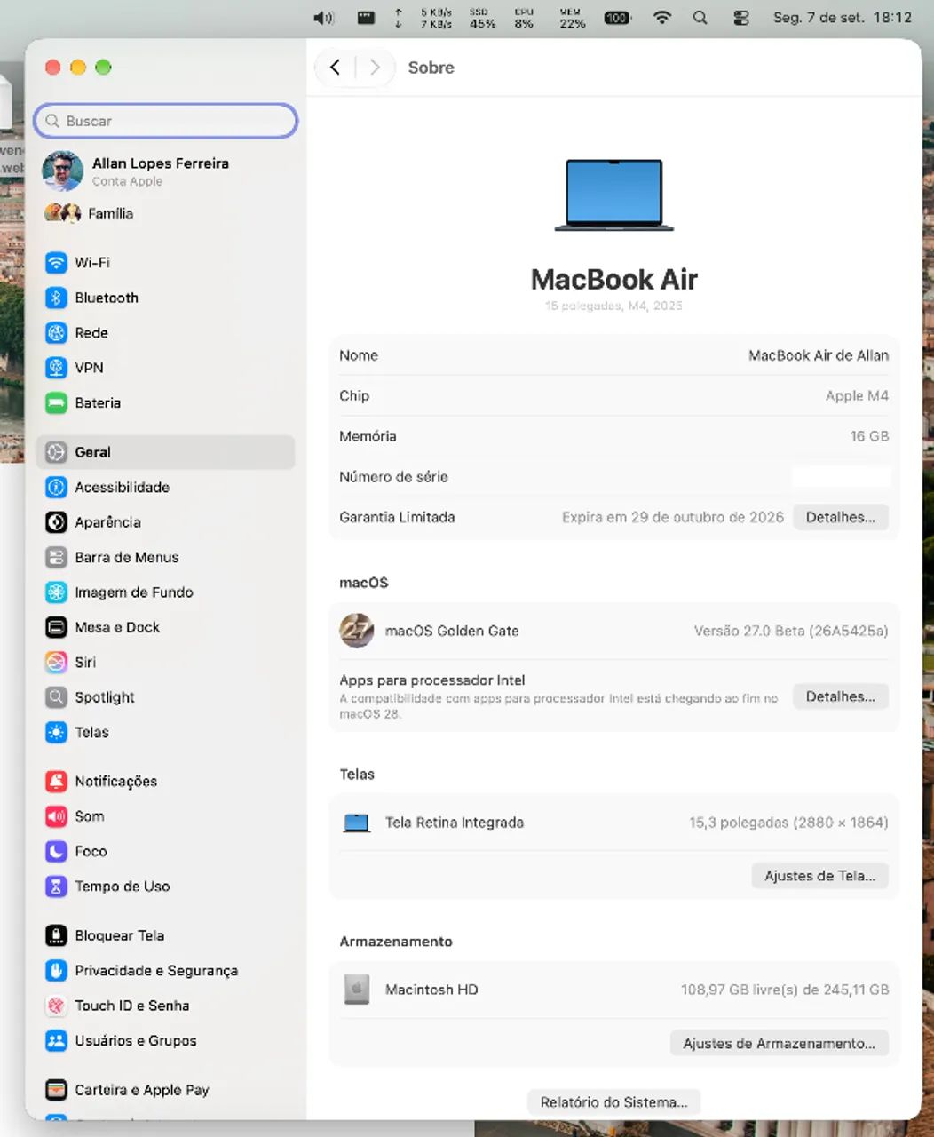Open Detalhes for Apps para processador Intel

click(840, 696)
